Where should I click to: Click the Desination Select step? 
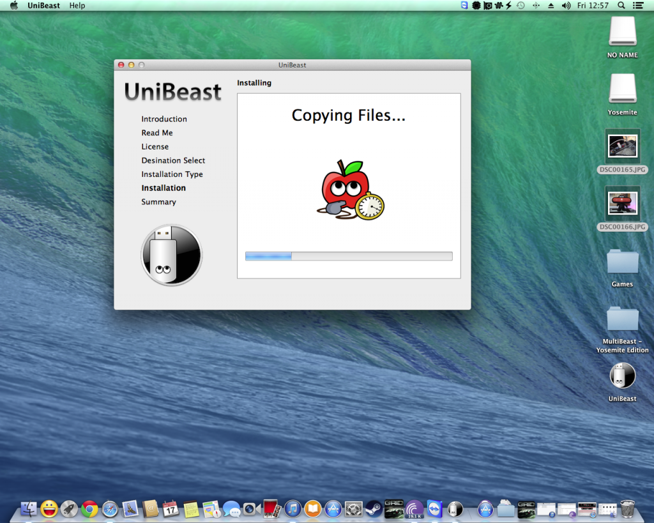coord(173,160)
